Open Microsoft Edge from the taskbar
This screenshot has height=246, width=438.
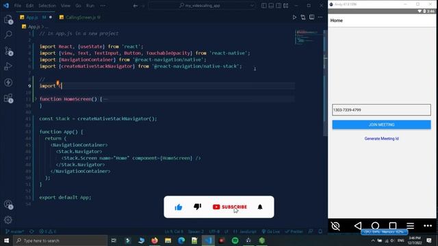tap(181, 241)
